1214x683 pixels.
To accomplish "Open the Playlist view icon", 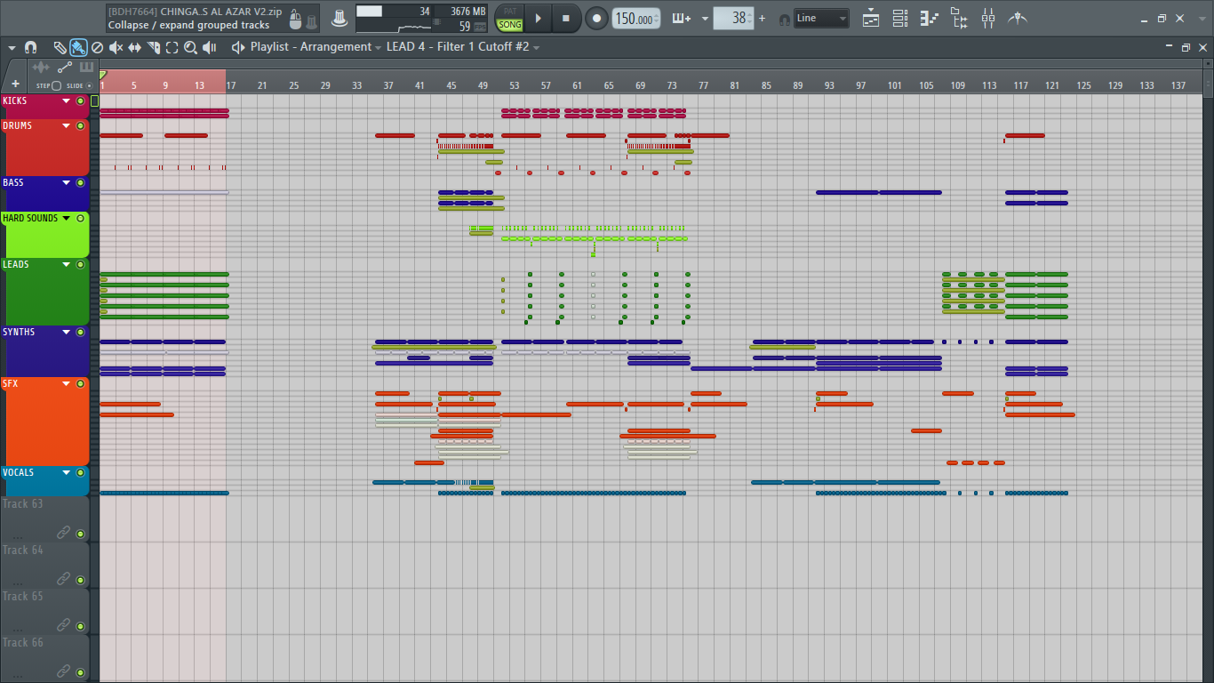I will (x=871, y=18).
